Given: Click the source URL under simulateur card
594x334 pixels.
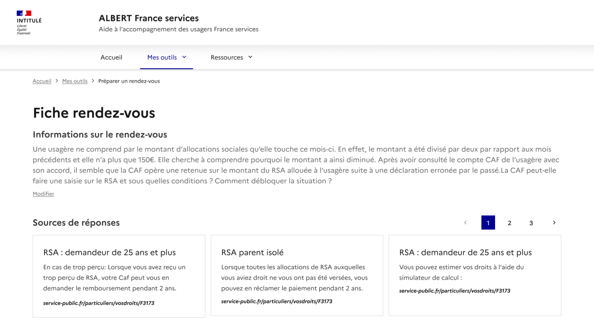Looking at the screenshot, I should pyautogui.click(x=454, y=290).
